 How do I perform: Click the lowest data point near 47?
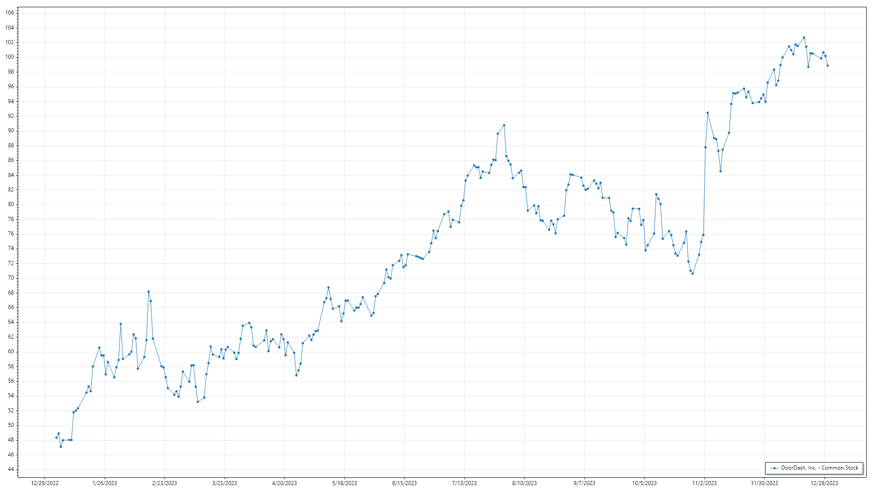coord(60,446)
